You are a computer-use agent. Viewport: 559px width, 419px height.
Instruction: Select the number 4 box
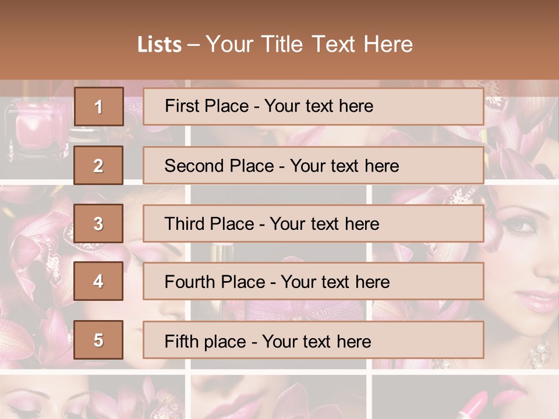99,281
